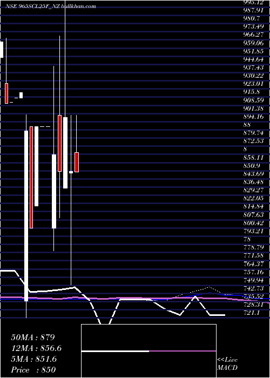Click the 742.73 price axis label
Screen dimensions: 270x378
(x=254, y=288)
